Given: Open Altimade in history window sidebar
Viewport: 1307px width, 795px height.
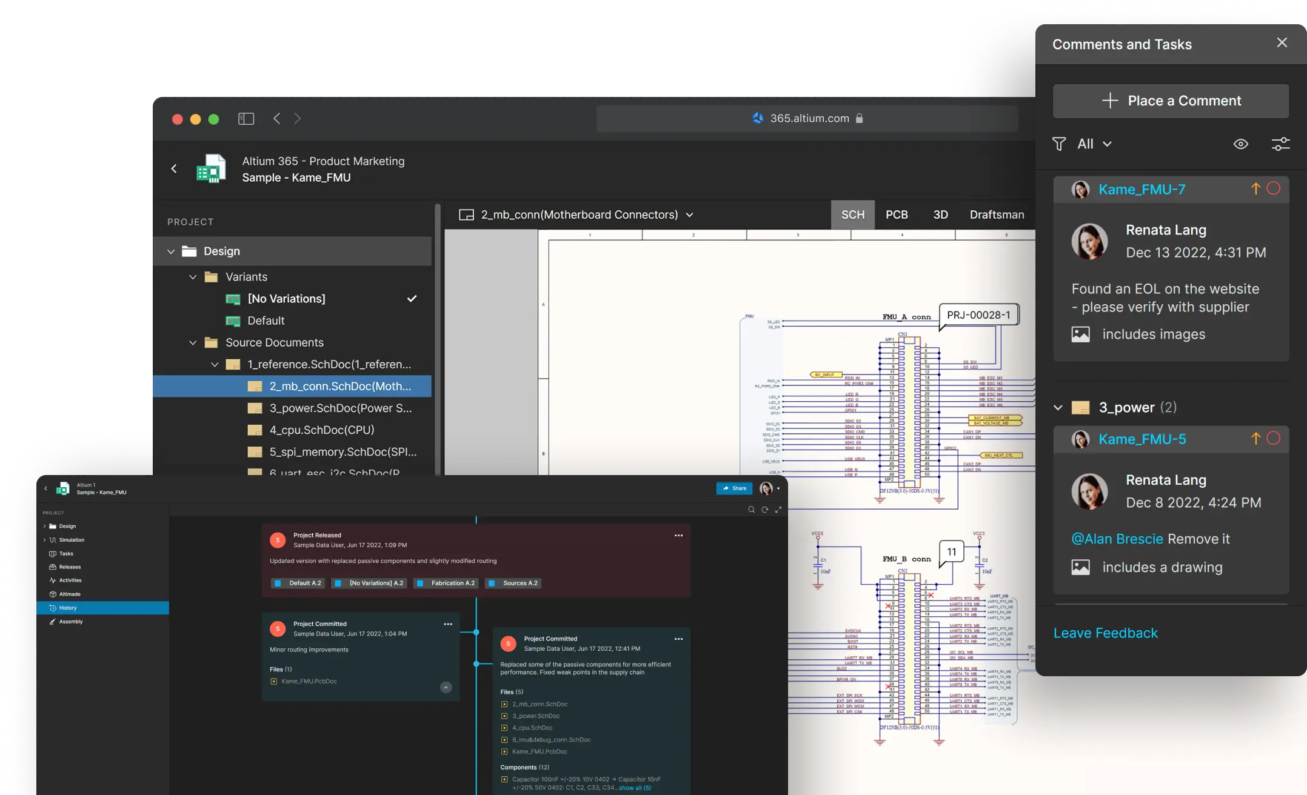Looking at the screenshot, I should (x=70, y=594).
